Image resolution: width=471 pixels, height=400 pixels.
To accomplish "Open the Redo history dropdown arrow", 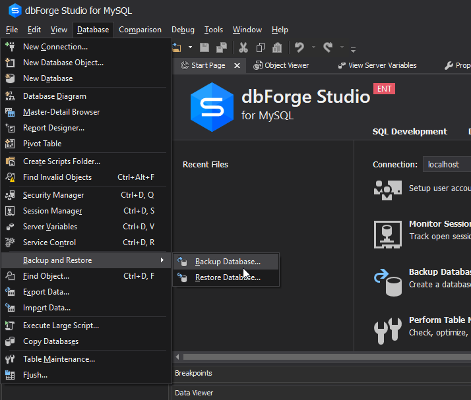I will click(x=342, y=47).
